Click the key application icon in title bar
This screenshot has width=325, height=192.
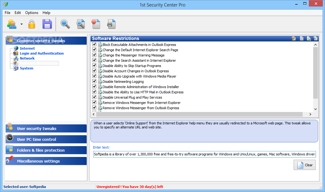pos(6,4)
